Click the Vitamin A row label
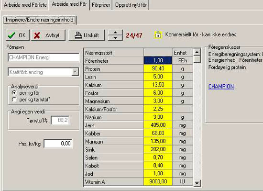 pos(113,181)
